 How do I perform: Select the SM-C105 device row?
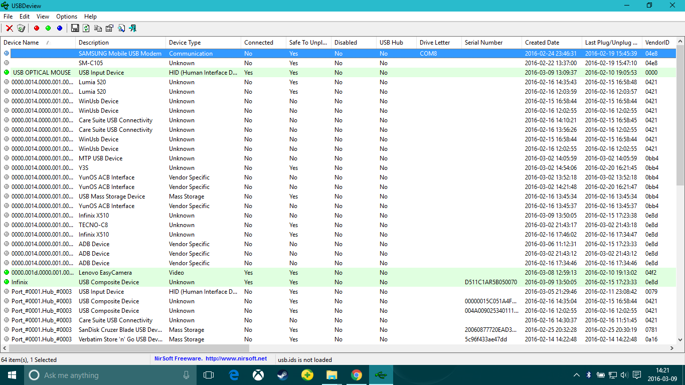coord(338,63)
